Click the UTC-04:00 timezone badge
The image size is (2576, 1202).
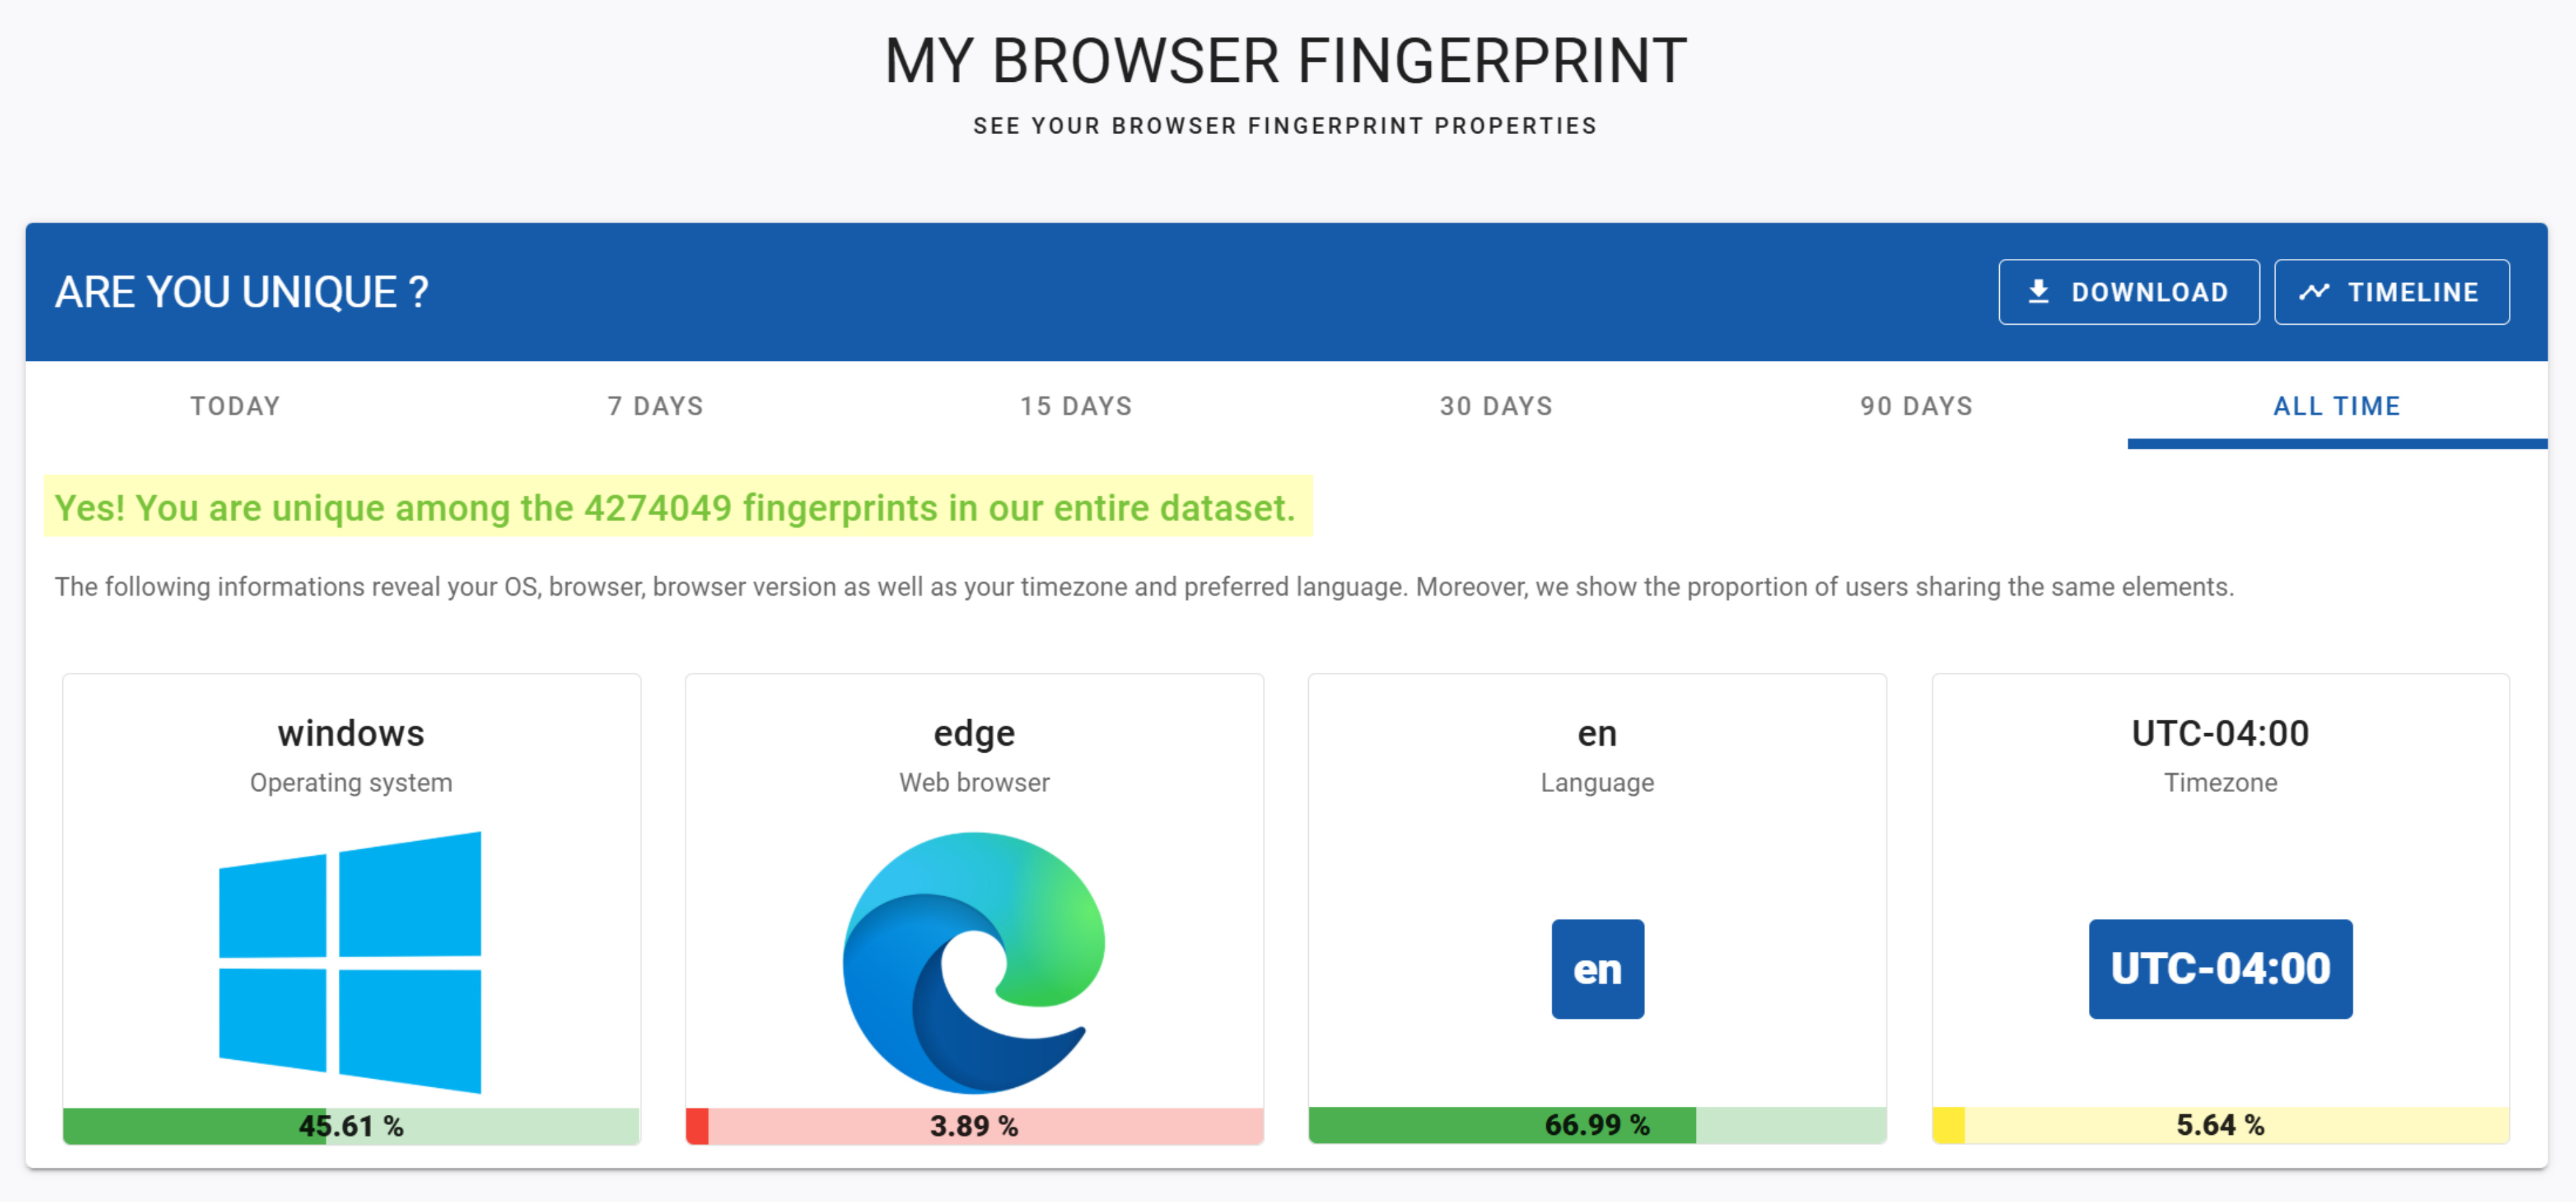tap(2220, 968)
